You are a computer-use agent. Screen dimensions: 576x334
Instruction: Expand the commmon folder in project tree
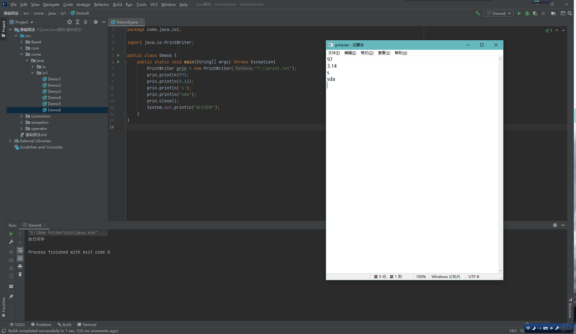(x=21, y=116)
